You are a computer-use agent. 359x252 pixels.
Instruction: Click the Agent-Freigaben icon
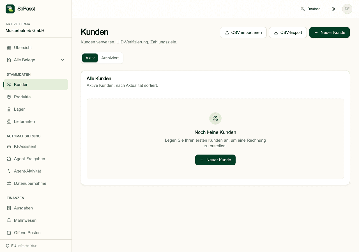9,159
